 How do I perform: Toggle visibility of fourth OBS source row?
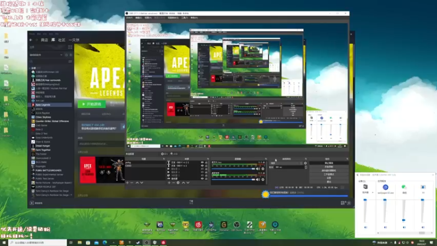[x=202, y=172]
